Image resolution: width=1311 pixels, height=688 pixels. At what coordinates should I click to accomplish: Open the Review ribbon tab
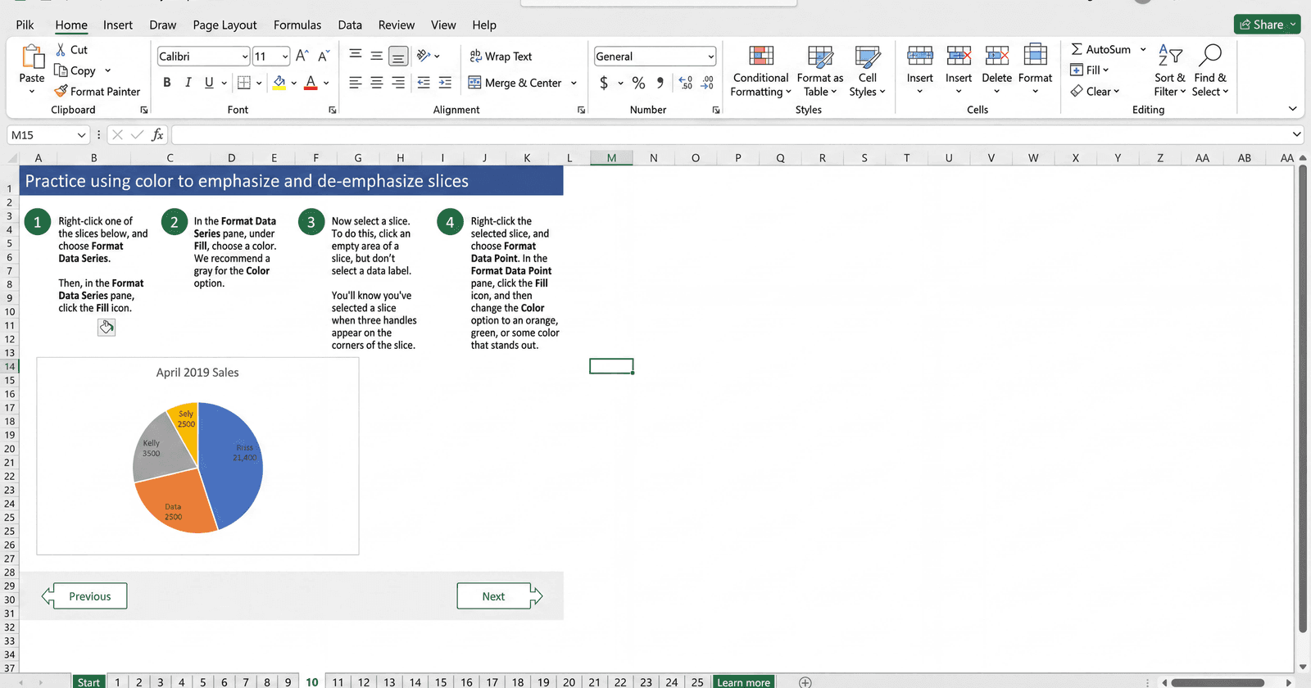[x=397, y=25]
